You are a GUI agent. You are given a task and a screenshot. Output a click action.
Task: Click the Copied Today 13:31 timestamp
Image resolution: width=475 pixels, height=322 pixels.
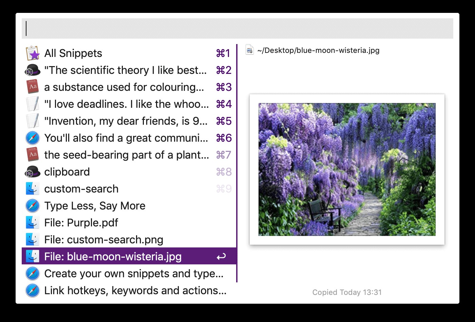pos(346,292)
